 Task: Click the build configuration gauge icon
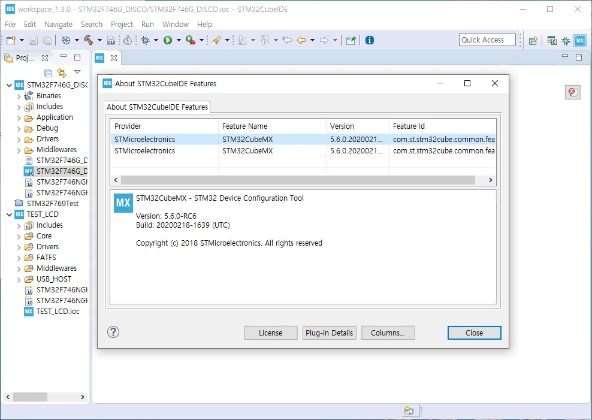66,40
